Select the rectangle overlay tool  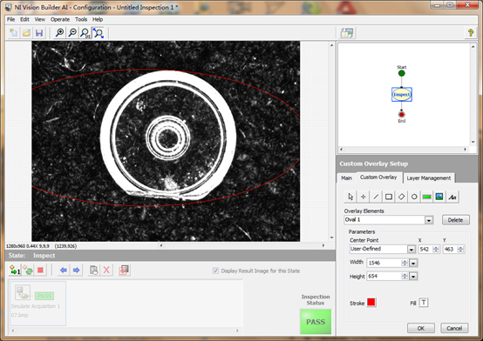[x=389, y=197]
